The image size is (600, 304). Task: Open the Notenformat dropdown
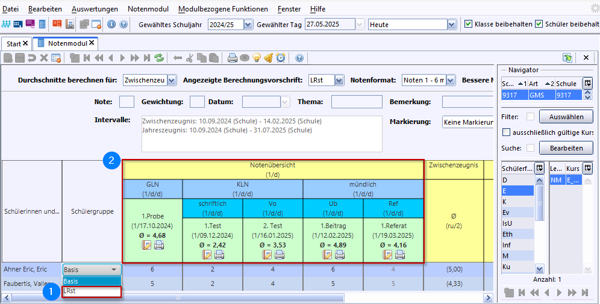(451, 80)
